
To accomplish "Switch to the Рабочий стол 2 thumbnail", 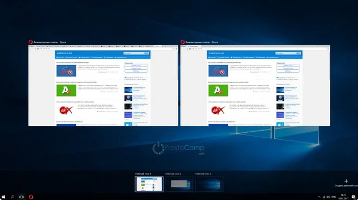I will (179, 184).
